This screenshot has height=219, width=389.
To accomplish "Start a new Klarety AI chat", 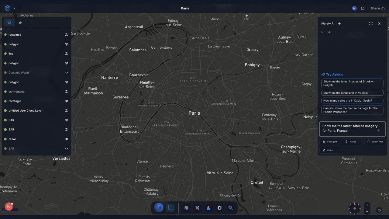I will tap(339, 24).
